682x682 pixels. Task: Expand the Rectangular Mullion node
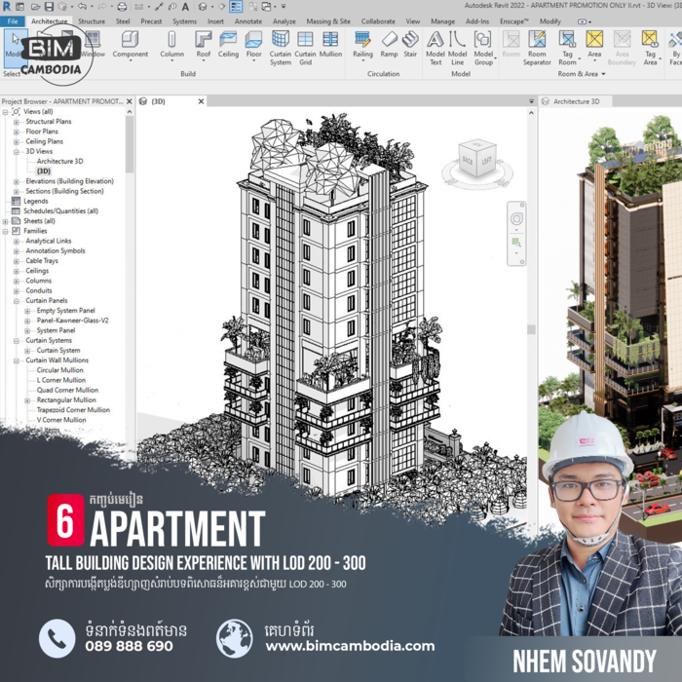click(27, 400)
